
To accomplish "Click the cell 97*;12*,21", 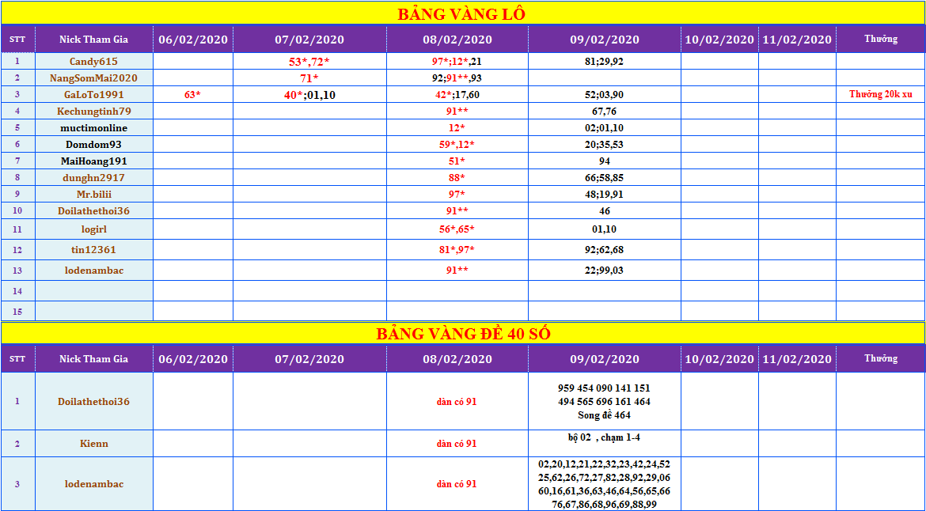I will pos(457,61).
